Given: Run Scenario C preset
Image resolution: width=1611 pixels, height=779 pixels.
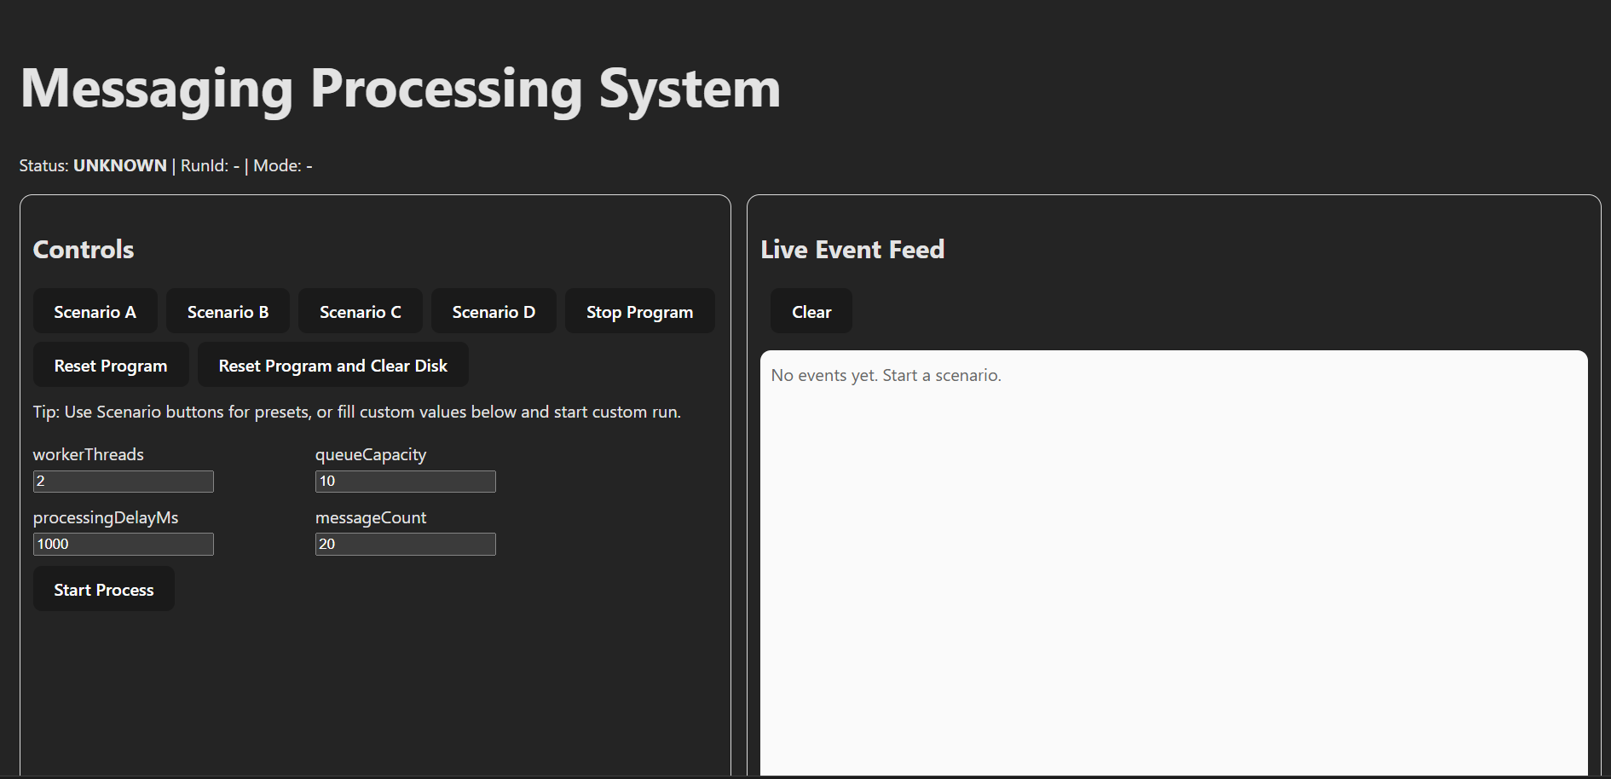Looking at the screenshot, I should pyautogui.click(x=360, y=311).
